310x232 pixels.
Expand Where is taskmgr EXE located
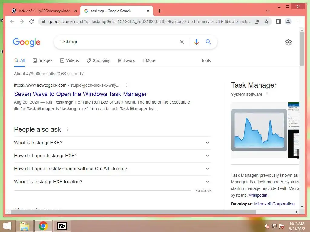pyautogui.click(x=112, y=182)
